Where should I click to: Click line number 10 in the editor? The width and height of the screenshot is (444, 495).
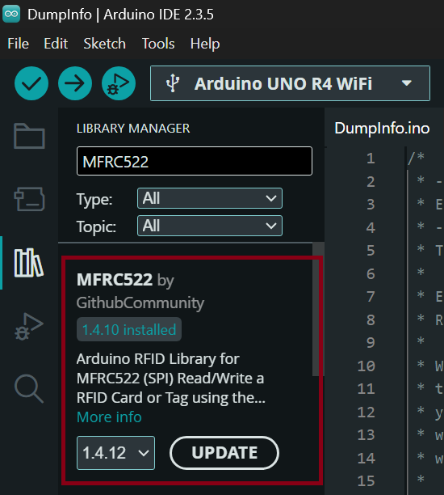point(367,366)
